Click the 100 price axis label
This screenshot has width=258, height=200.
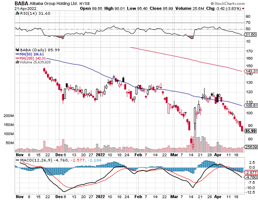click(249, 113)
